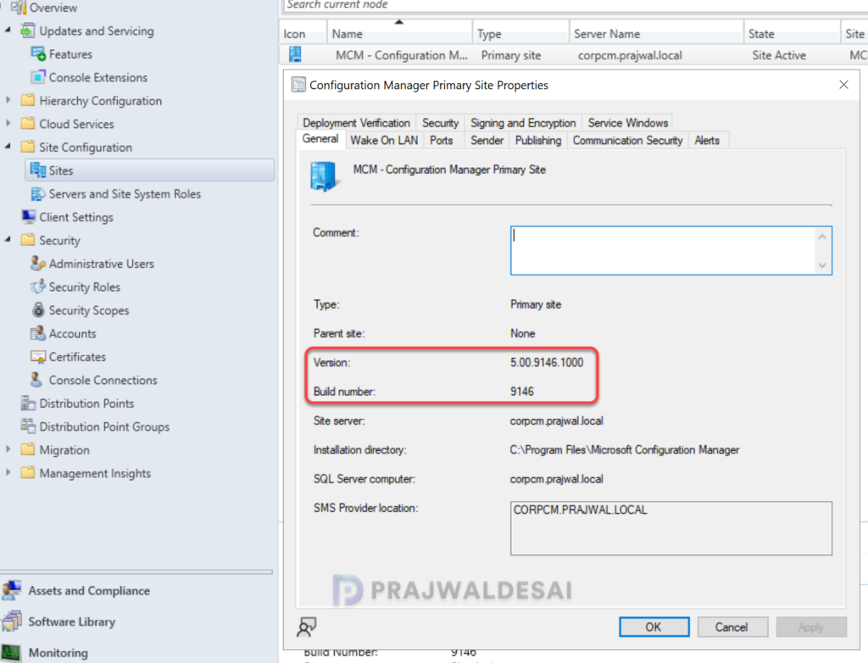Select the Overview tree item
Screen dimensions: 868x663
53,8
